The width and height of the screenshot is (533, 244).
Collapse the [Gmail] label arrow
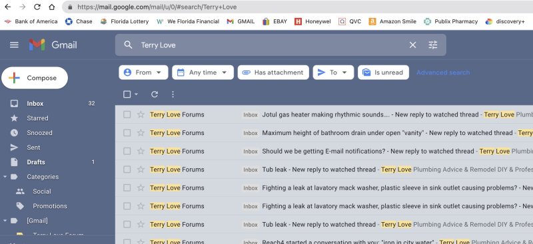click(x=5, y=221)
